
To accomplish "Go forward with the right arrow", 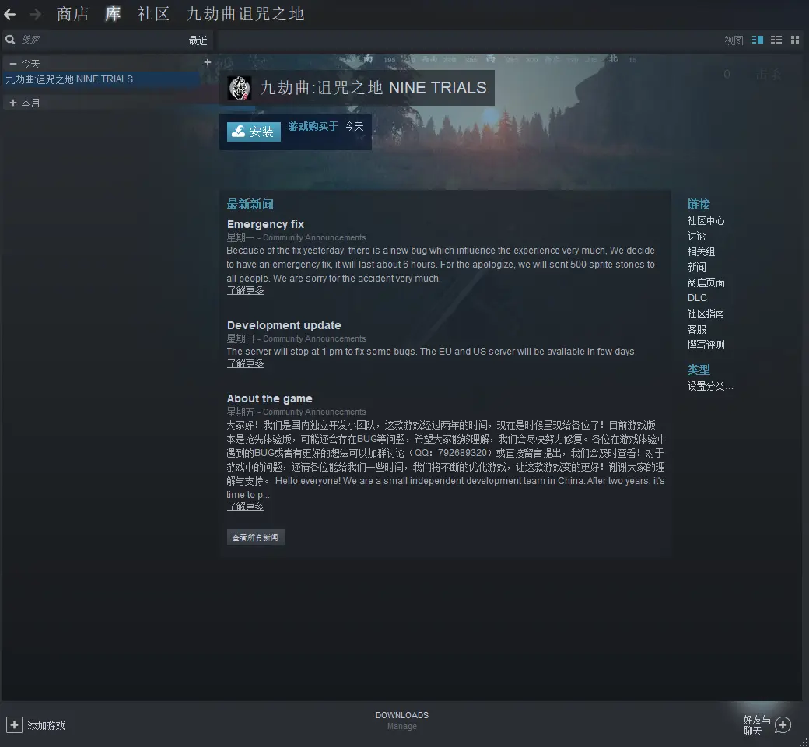I will [x=35, y=15].
